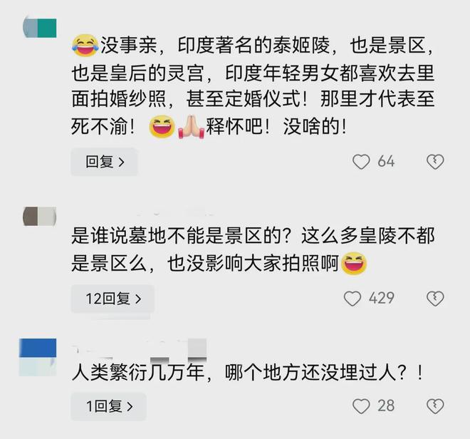Image resolution: width=470 pixels, height=439 pixels.
Task: Tap the like count 28
Action: coord(386,406)
